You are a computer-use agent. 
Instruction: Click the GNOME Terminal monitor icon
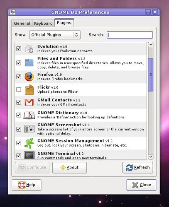click(x=29, y=155)
